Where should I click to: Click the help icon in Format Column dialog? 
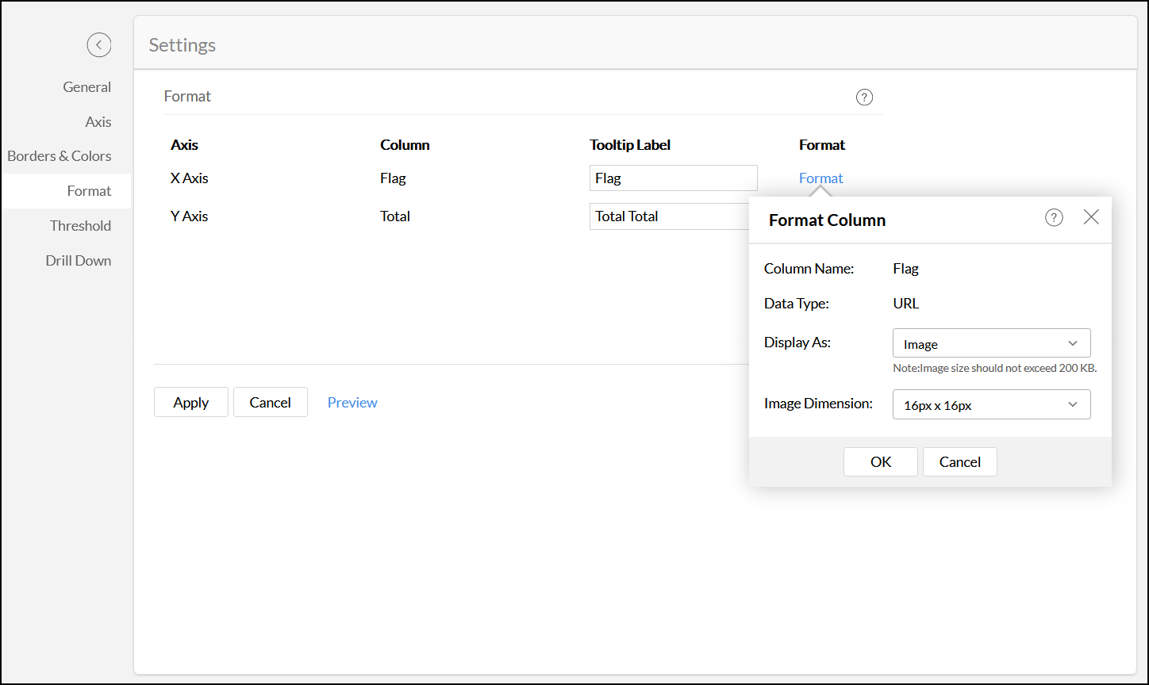[1054, 216]
